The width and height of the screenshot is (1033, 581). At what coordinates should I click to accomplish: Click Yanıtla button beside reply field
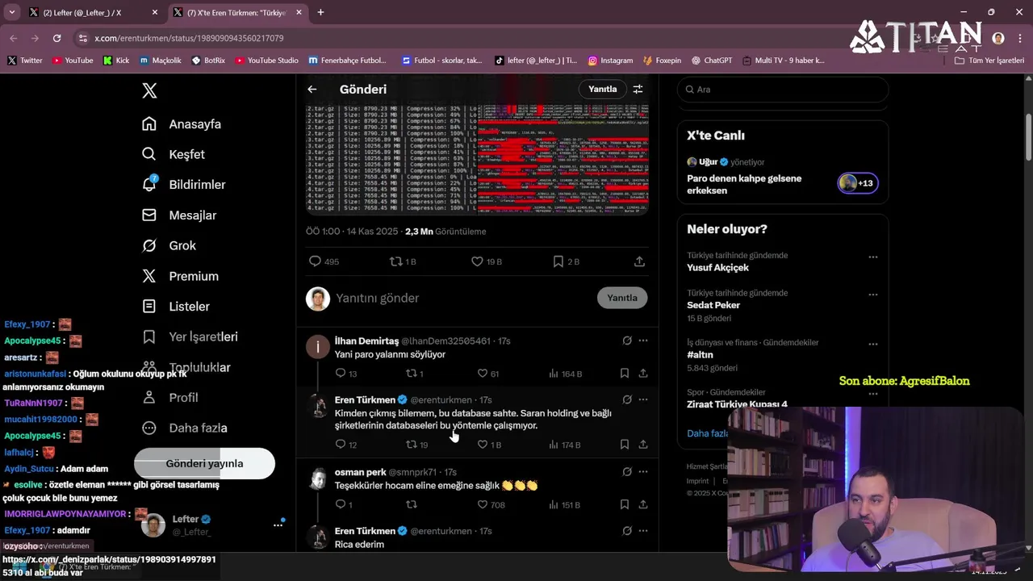[x=622, y=298]
